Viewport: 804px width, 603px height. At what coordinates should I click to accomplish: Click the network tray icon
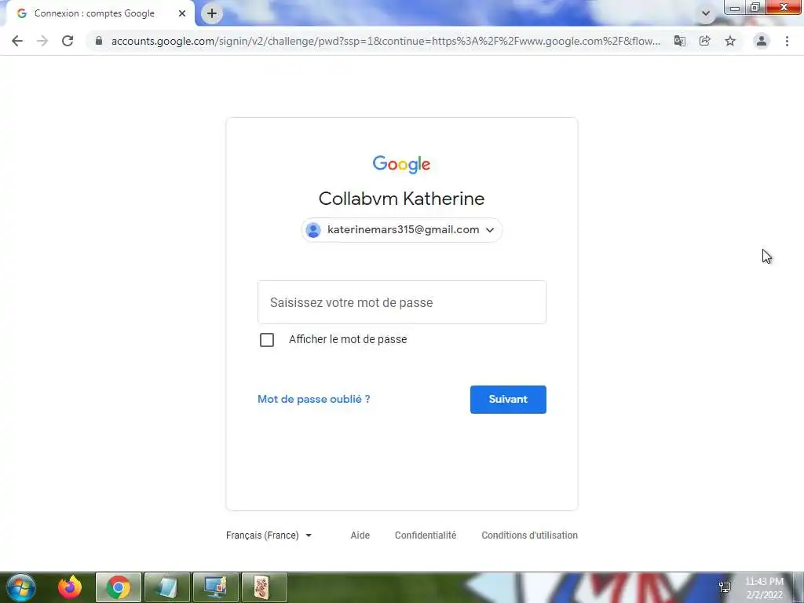pyautogui.click(x=725, y=587)
